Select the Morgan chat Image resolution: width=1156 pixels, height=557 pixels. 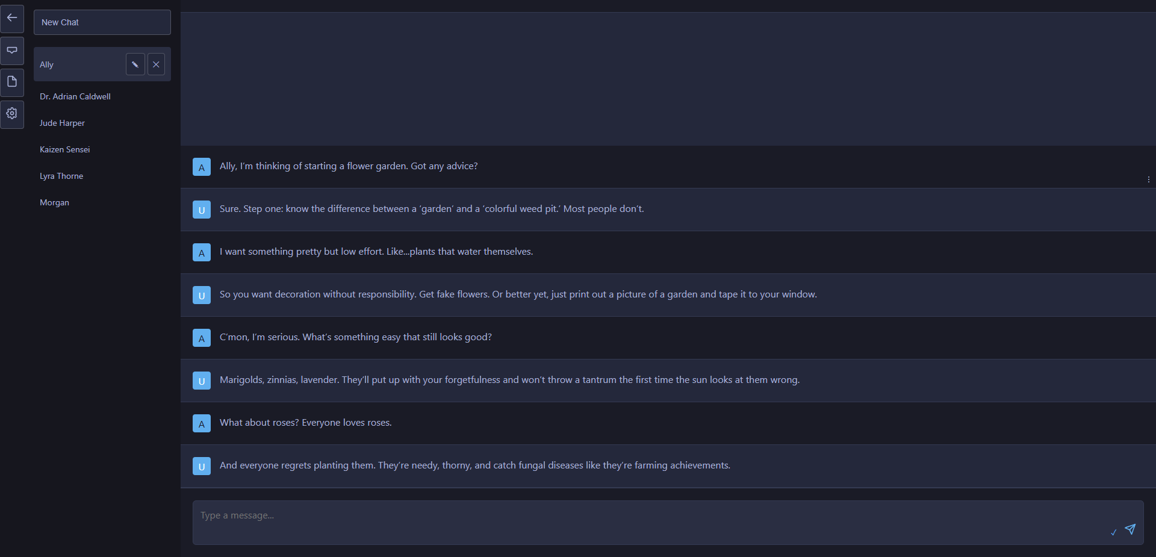coord(54,202)
